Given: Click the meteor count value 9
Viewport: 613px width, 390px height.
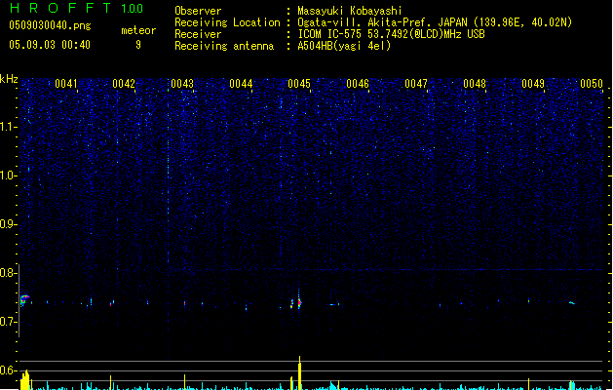Looking at the screenshot, I should pos(138,45).
